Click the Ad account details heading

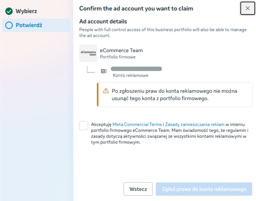click(x=103, y=21)
